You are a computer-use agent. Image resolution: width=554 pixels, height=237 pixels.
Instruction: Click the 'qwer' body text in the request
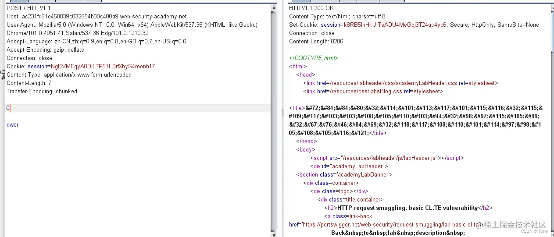tap(13, 125)
